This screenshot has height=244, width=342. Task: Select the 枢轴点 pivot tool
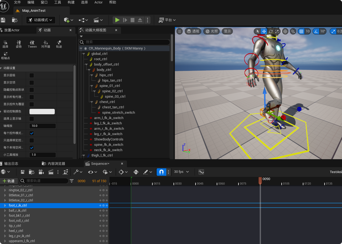(5, 56)
